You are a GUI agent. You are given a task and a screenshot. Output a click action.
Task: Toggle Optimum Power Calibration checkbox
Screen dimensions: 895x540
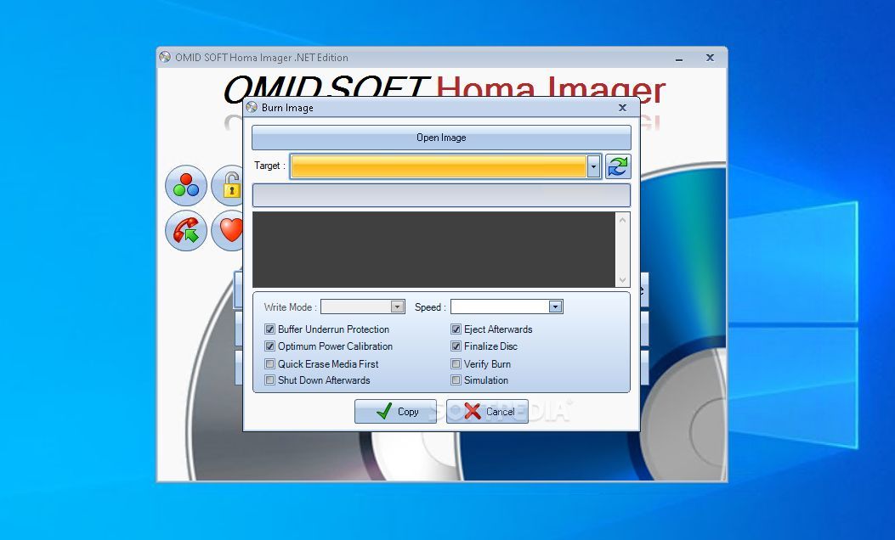point(270,346)
